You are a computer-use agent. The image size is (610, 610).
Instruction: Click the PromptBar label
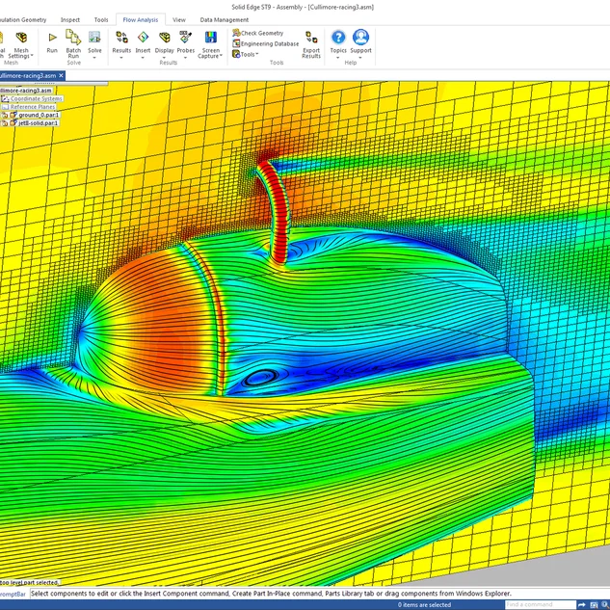point(13,594)
